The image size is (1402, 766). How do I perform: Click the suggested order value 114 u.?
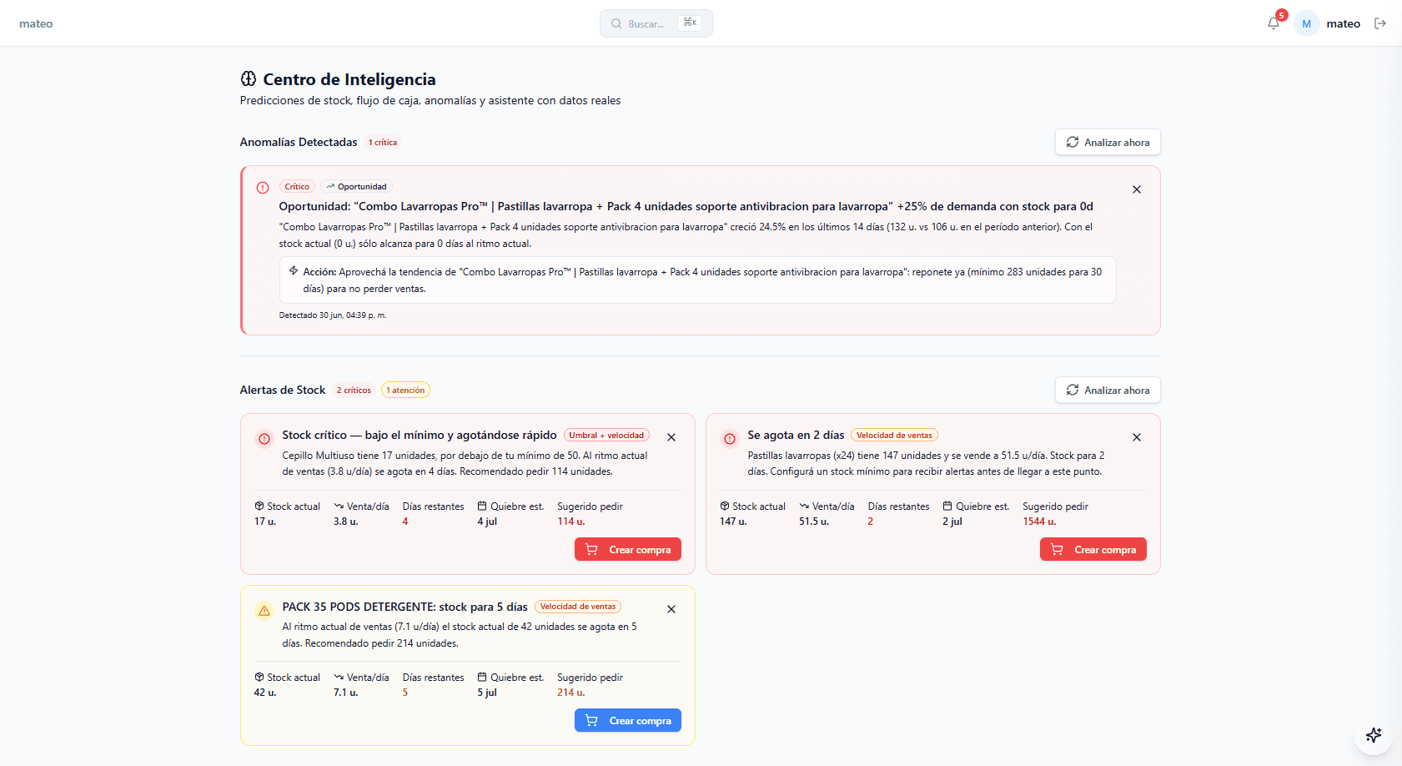coord(571,522)
